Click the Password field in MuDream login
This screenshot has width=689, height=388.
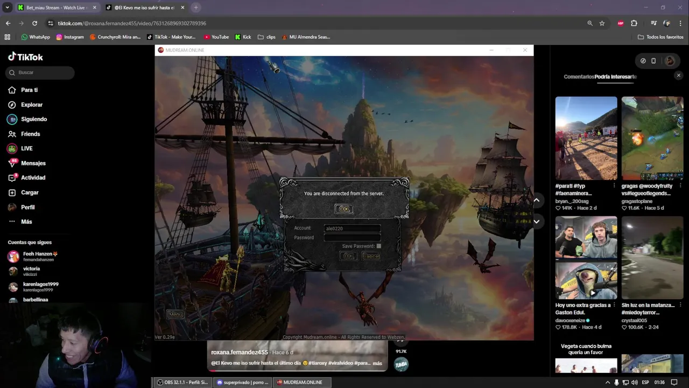352,238
